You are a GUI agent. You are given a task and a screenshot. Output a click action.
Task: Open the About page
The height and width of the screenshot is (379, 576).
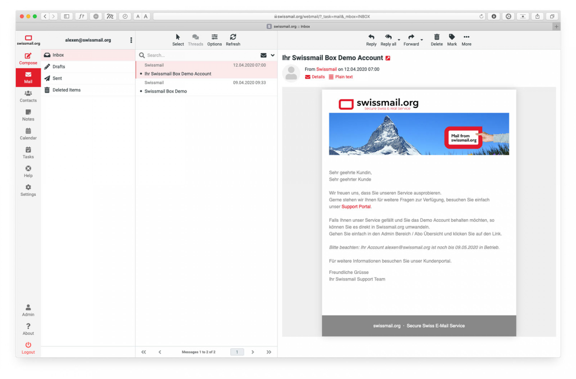coord(28,329)
